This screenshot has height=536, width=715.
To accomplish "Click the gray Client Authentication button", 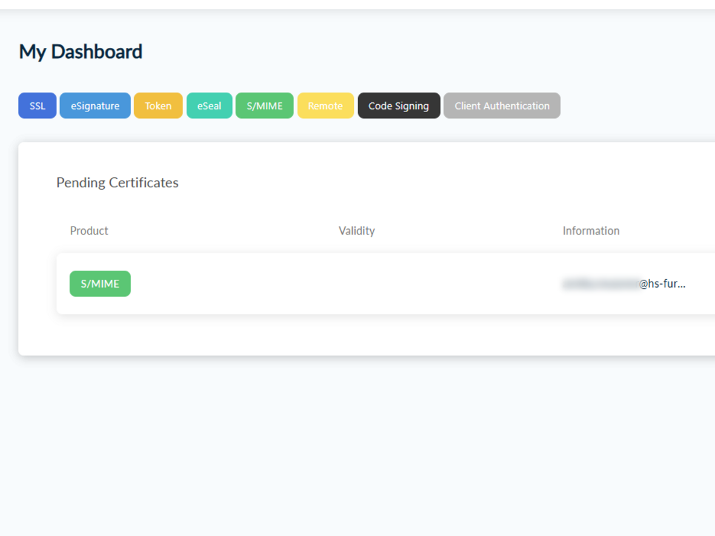I will [502, 105].
